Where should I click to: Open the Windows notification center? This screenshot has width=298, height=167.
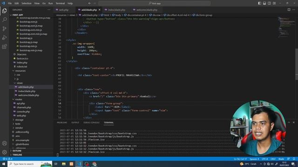(293, 164)
